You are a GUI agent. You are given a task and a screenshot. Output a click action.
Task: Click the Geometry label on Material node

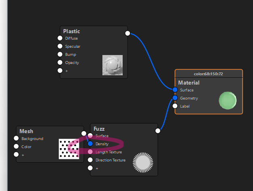(189, 98)
